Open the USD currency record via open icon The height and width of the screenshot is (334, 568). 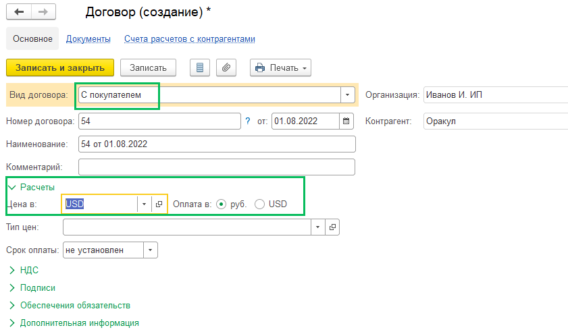(x=159, y=204)
